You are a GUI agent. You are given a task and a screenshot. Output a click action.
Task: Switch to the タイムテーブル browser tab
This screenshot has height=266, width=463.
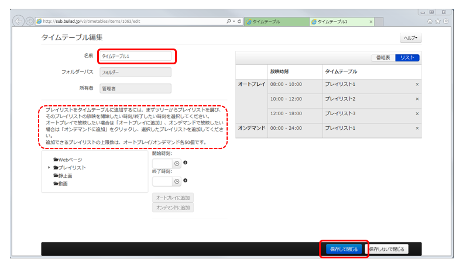click(x=277, y=22)
